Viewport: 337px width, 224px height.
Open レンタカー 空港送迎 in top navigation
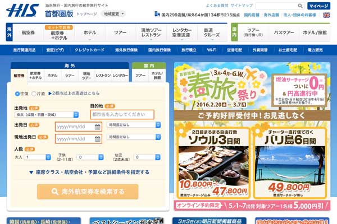182,33
